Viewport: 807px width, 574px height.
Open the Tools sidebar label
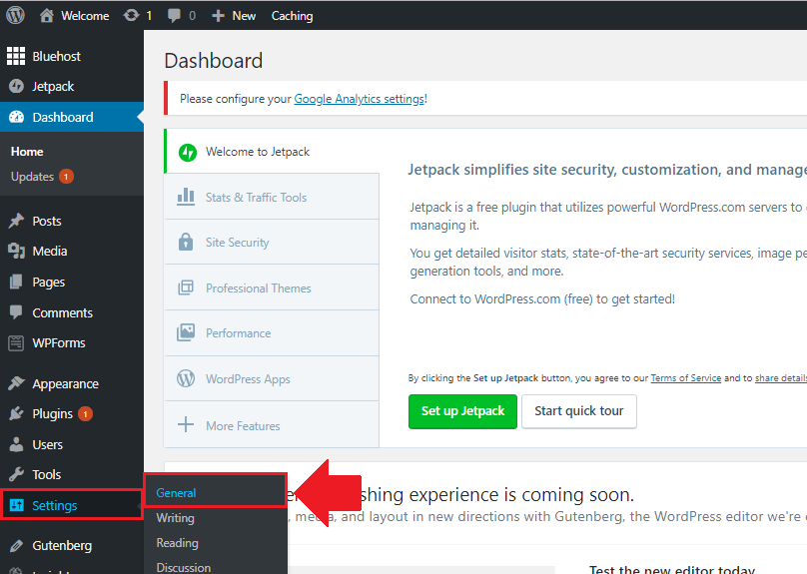46,475
